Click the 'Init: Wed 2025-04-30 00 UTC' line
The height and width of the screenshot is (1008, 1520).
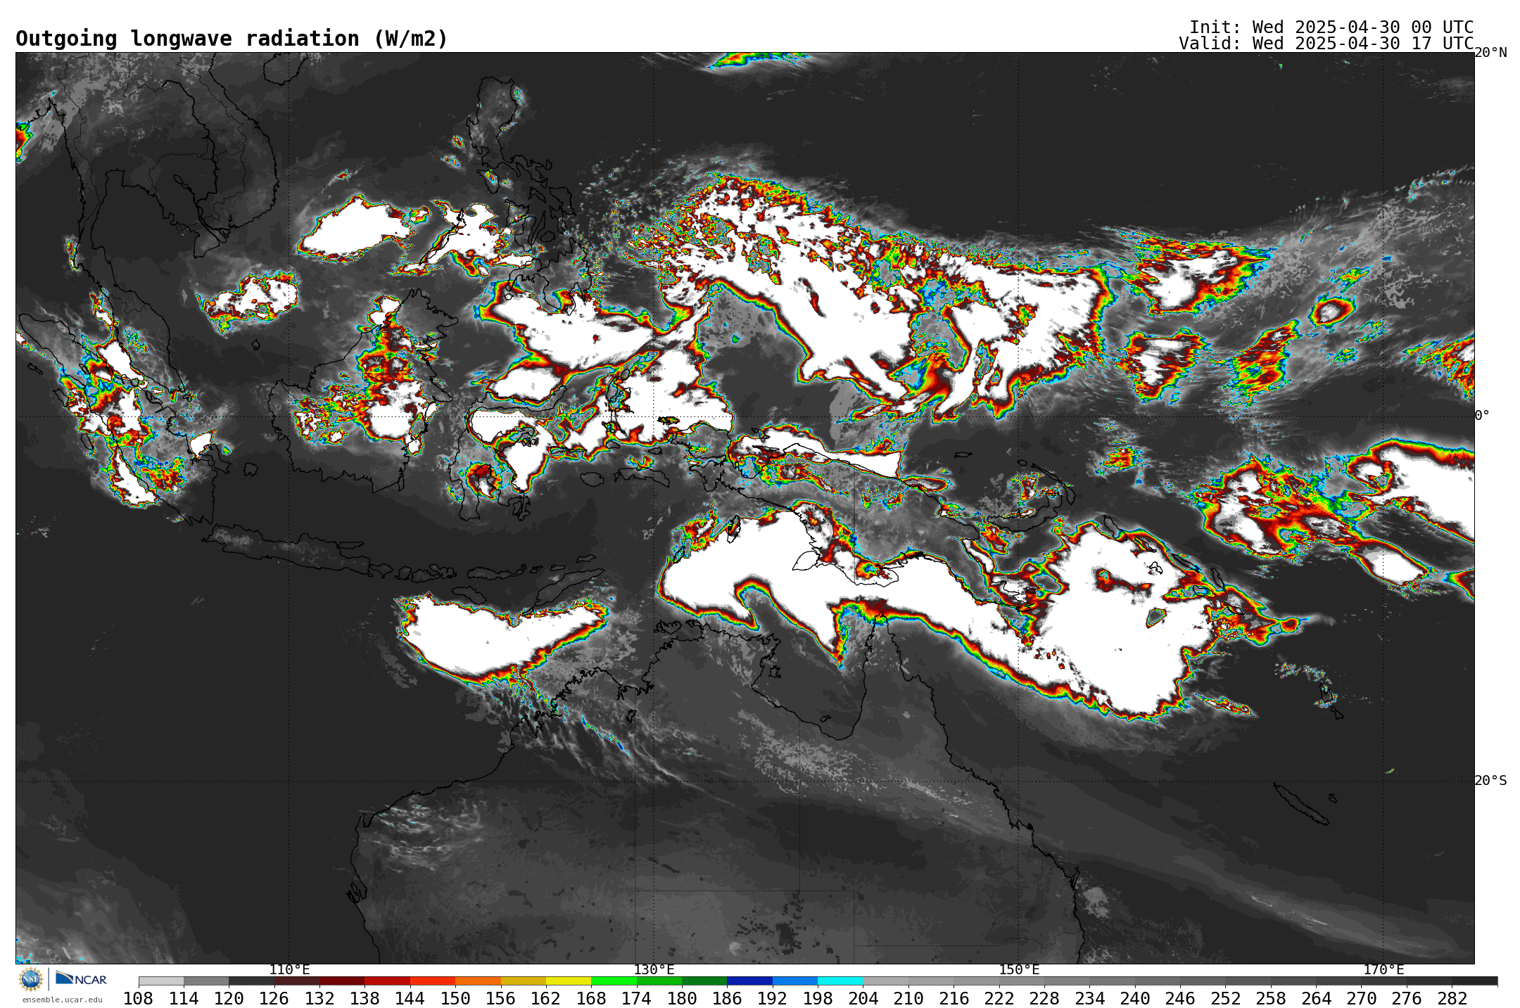1331,27
